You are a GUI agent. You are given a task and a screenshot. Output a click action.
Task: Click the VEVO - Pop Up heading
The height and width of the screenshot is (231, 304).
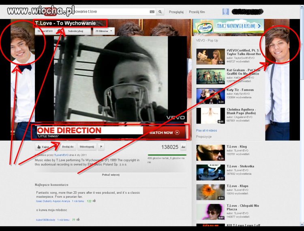207,41
